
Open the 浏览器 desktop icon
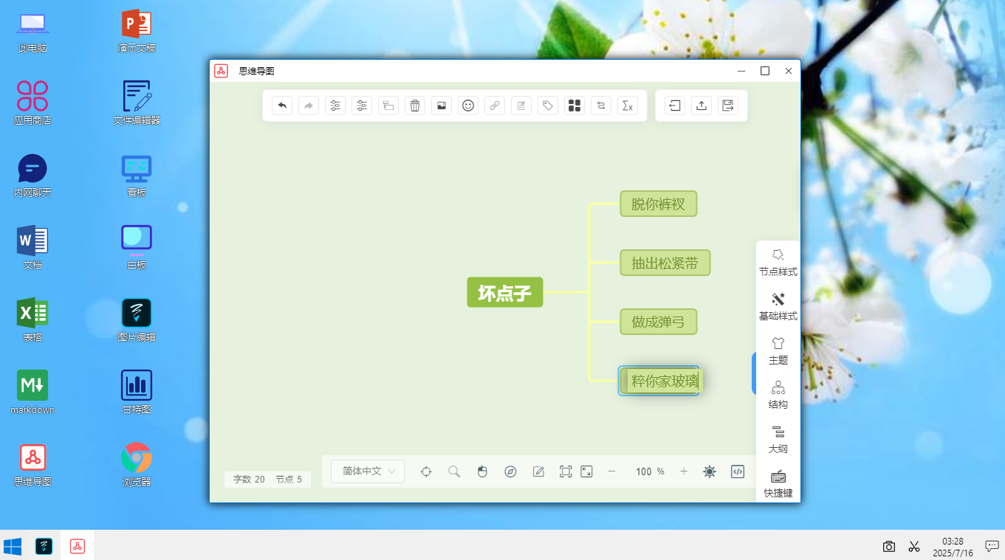(137, 466)
